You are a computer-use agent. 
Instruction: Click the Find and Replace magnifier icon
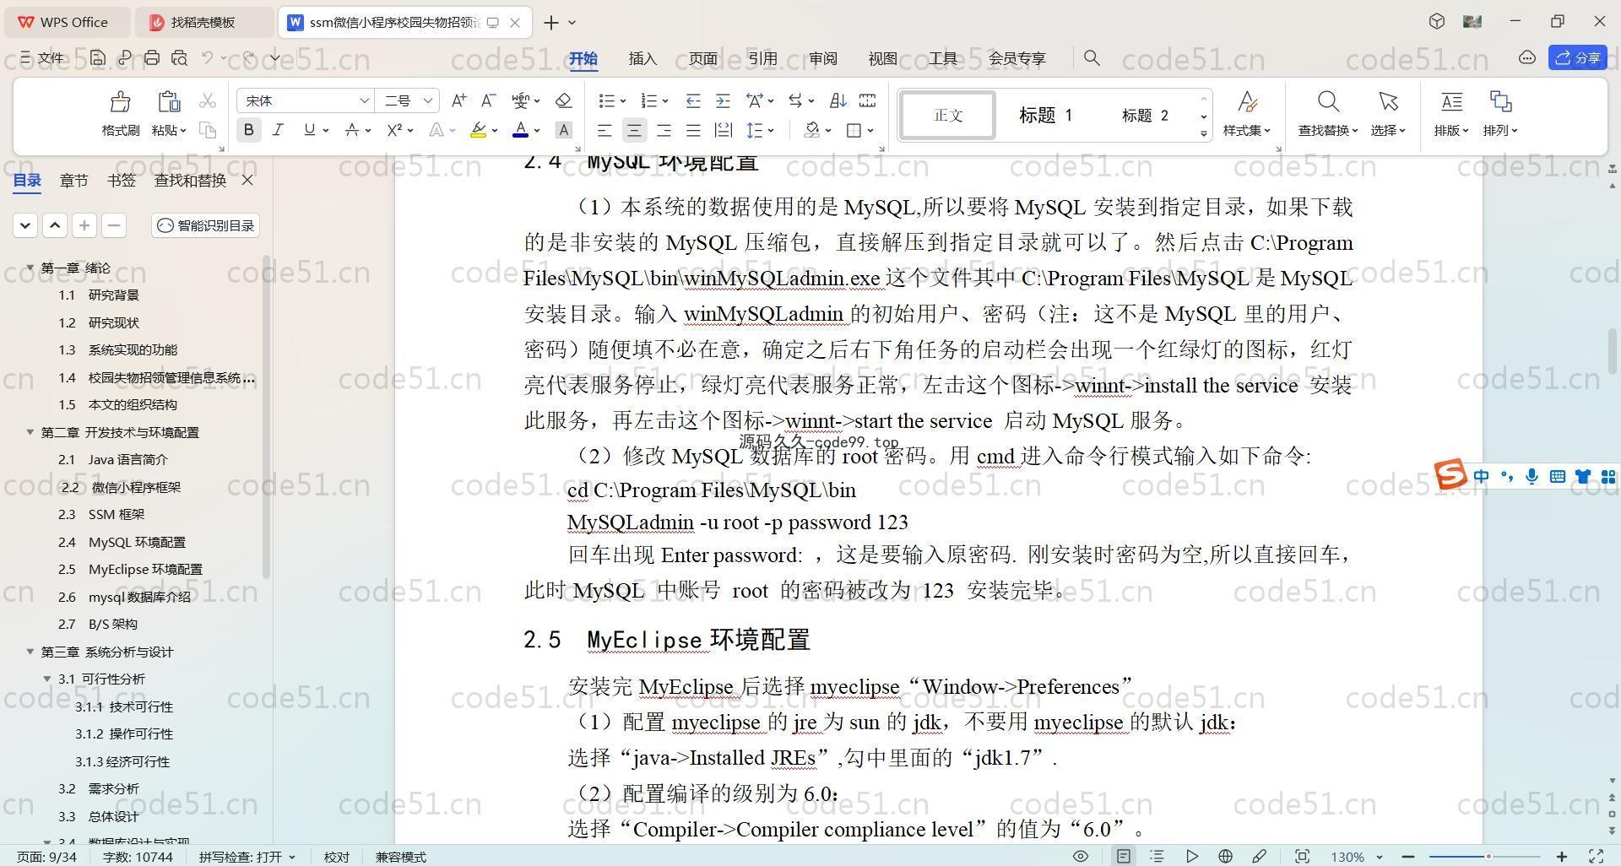click(x=1328, y=102)
